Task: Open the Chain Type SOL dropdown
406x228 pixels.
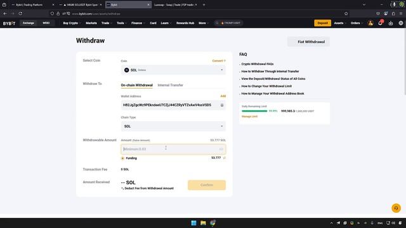Action: pyautogui.click(x=173, y=126)
